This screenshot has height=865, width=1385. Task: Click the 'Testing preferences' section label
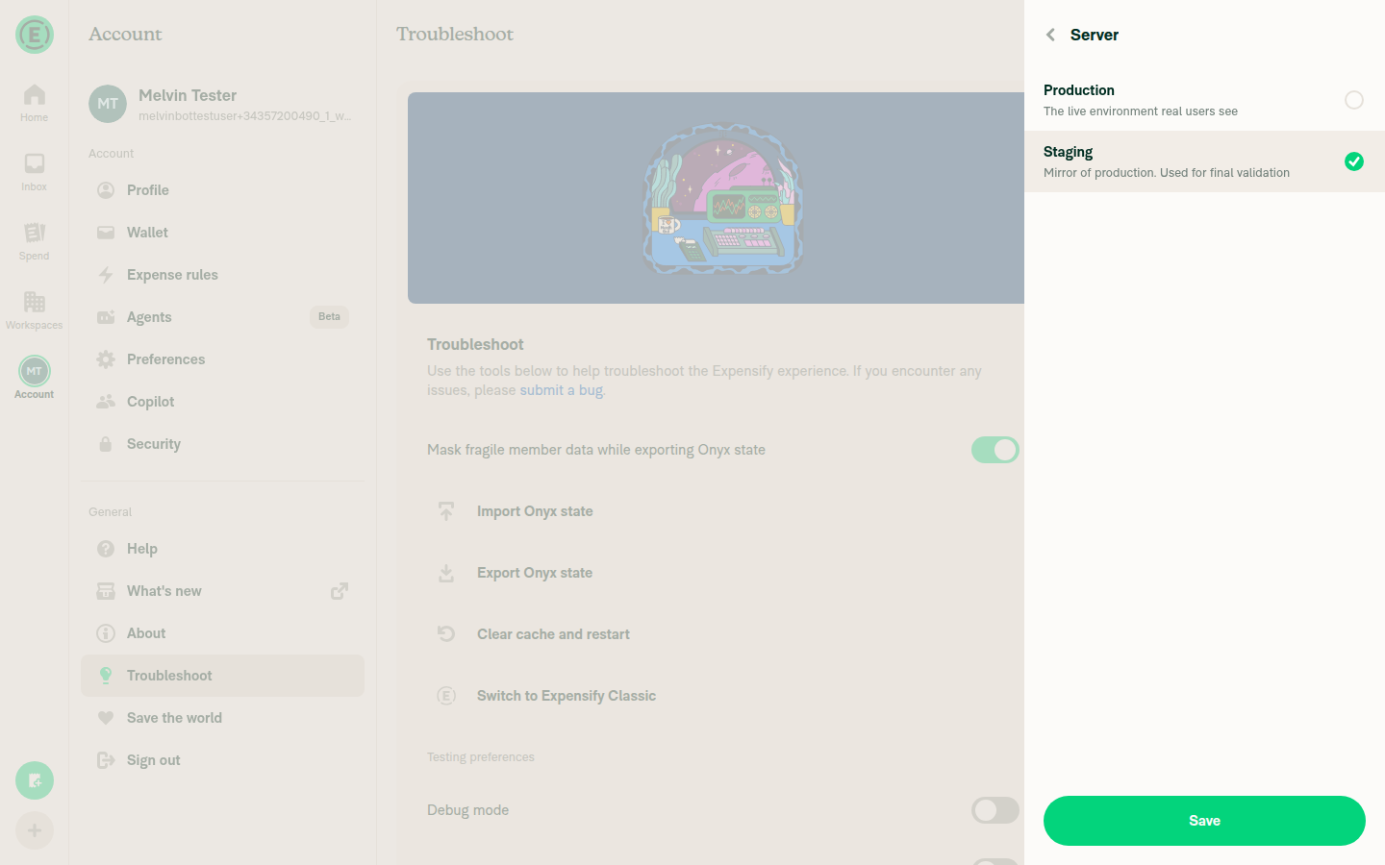click(x=481, y=757)
